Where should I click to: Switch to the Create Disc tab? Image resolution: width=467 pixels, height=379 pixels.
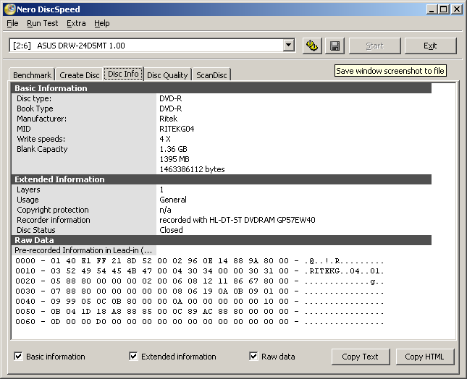[79, 75]
